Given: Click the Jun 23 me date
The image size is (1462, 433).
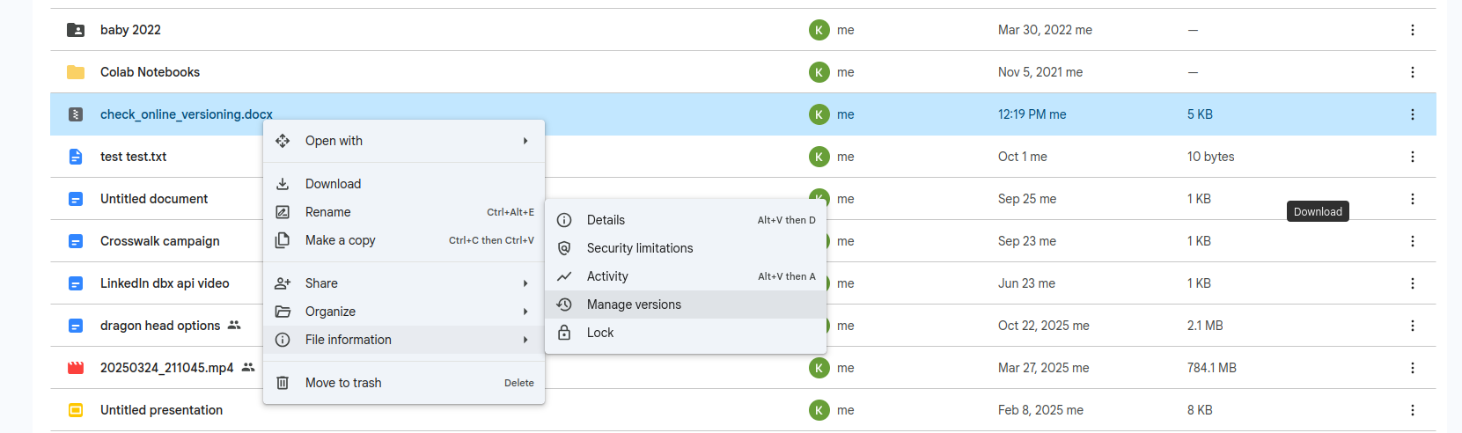Looking at the screenshot, I should click(1026, 283).
